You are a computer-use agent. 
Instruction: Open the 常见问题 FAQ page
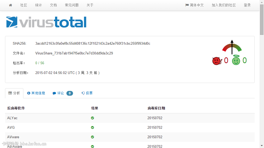point(72,5)
